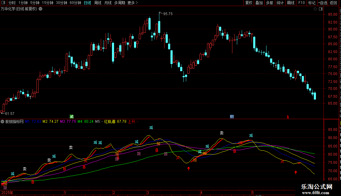341x196 pixels.
Task: Switch to the 月线 monthly chart
Action: 108,3
